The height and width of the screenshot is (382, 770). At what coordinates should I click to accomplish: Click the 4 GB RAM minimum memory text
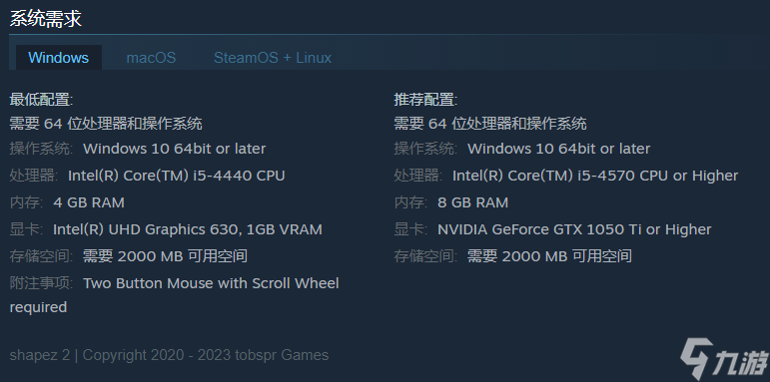click(x=89, y=202)
